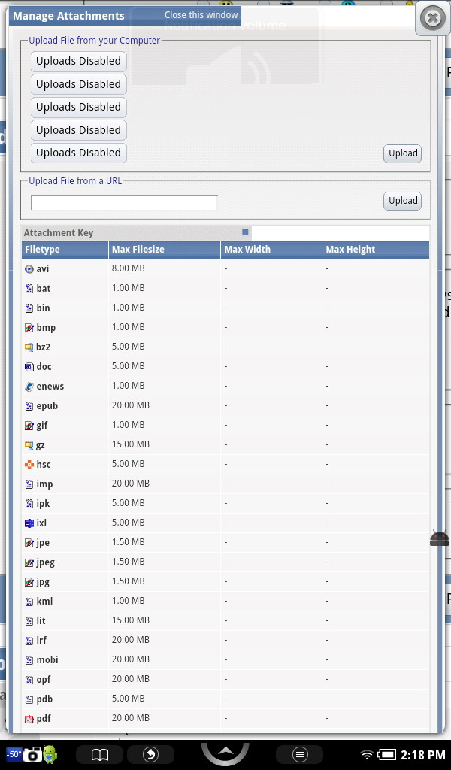
Task: Tap the back arrow button in system bar
Action: tap(150, 755)
